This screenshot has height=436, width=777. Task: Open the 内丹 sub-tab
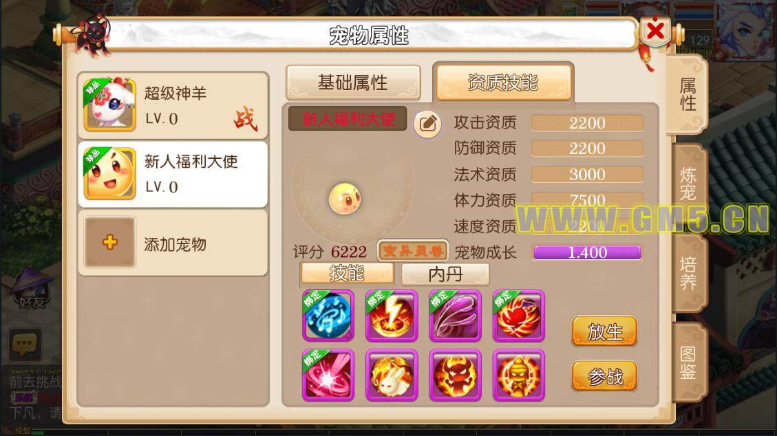(445, 274)
